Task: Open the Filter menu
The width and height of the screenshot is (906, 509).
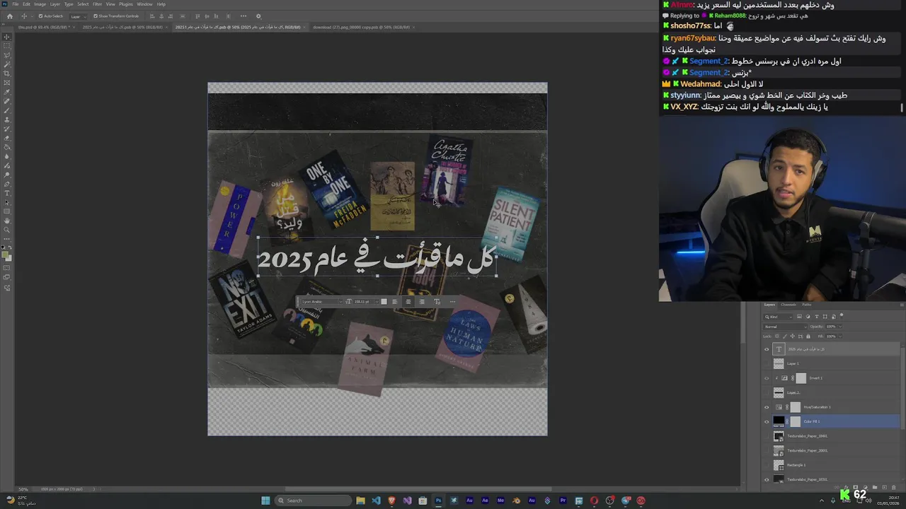Action: (x=97, y=4)
